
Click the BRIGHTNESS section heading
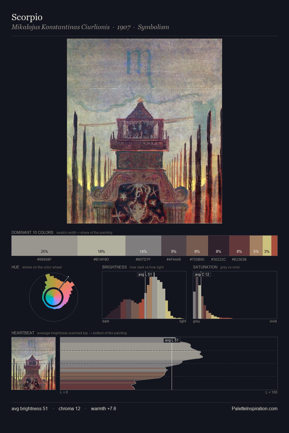[114, 267]
